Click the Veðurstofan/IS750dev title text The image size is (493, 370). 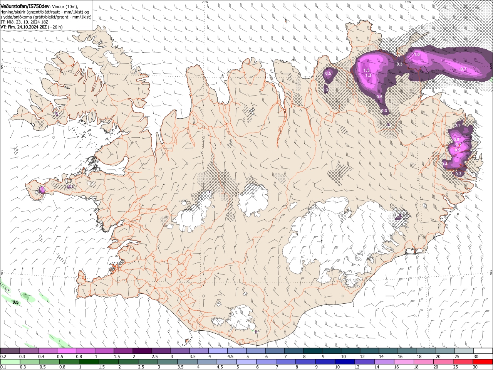[x=25, y=7]
